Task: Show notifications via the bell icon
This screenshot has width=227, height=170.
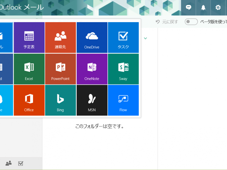Action: pos(203,7)
